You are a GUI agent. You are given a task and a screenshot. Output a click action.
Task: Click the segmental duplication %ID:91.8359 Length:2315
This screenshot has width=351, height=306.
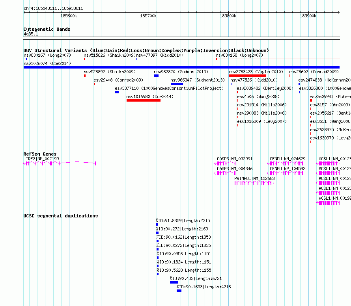point(157,224)
